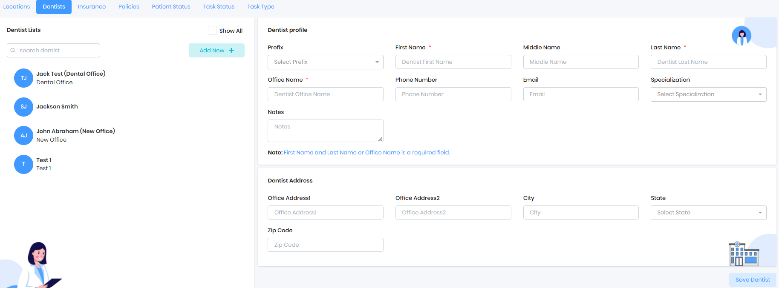Click the New Office subtitle under John Abraham
779x288 pixels.
[52, 140]
